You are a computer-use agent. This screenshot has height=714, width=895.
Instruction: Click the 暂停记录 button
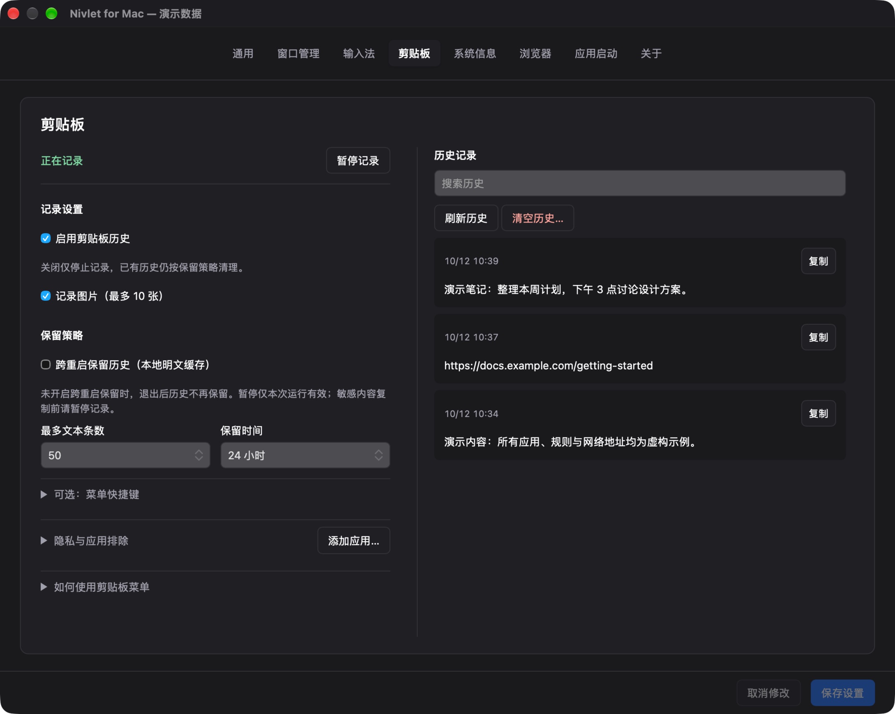point(358,161)
